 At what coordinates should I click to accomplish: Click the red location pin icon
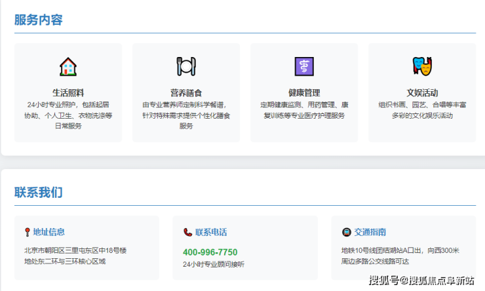27,232
